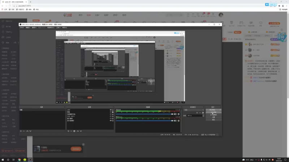
Task: Close the floating promo card at bottom left
Action: click(x=83, y=145)
